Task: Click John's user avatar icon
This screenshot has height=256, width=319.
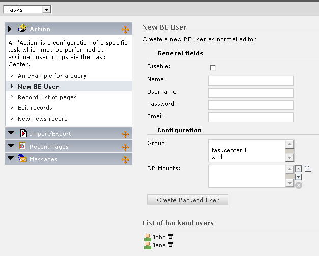Action: coord(148,237)
